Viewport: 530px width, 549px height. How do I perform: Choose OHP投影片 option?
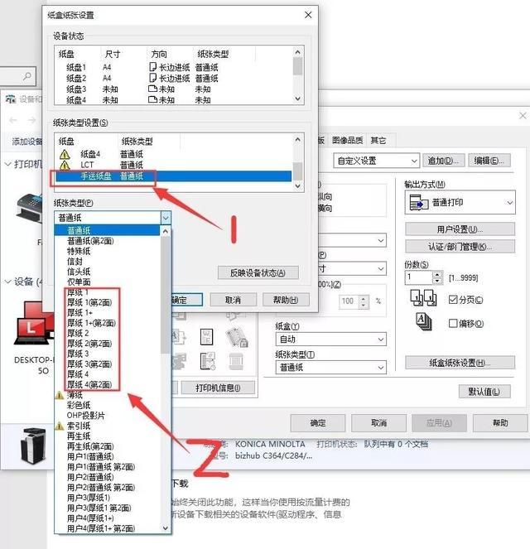pyautogui.click(x=86, y=416)
